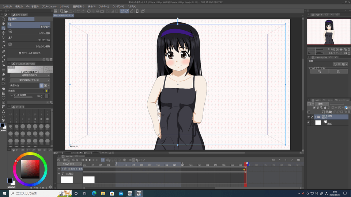Viewport: 351px width, 197px height.
Task: Select the yellow keyframe at frame 168
Action: click(x=244, y=170)
